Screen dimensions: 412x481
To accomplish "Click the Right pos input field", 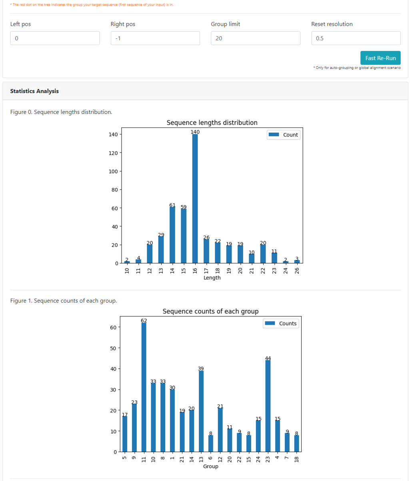I will click(x=155, y=38).
